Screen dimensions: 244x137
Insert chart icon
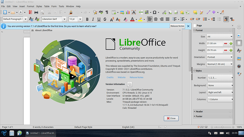128,12
